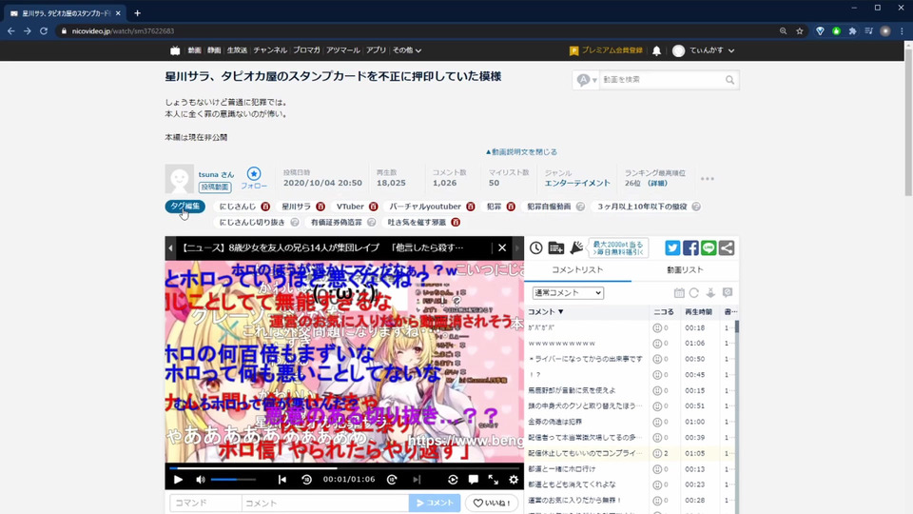Open the 動画 menu item

(194, 50)
